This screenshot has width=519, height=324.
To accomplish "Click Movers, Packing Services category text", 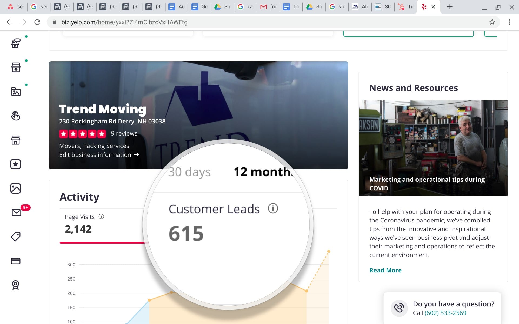I will click(94, 146).
